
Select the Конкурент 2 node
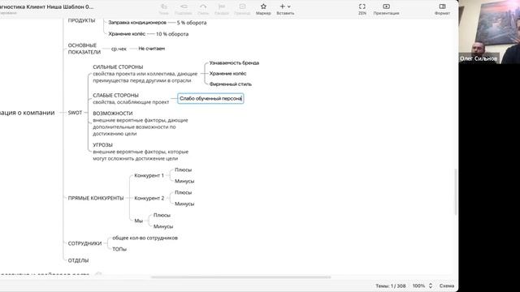[x=149, y=198]
